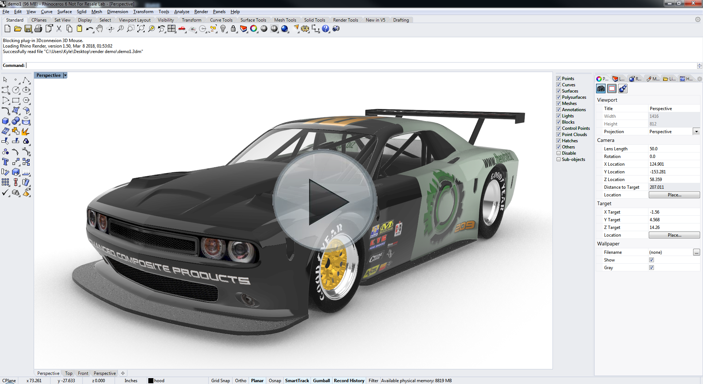Click the blue Render sphere icon
The height and width of the screenshot is (384, 703).
point(284,29)
